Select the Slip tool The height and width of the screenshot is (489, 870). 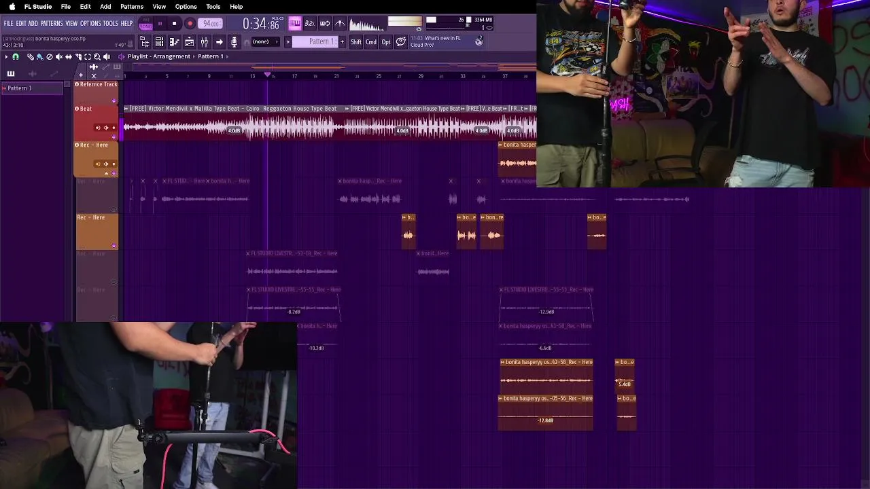[x=68, y=57]
